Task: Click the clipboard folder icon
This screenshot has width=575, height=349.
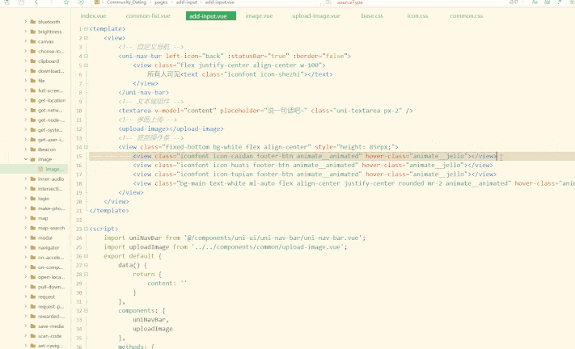Action: tap(33, 61)
